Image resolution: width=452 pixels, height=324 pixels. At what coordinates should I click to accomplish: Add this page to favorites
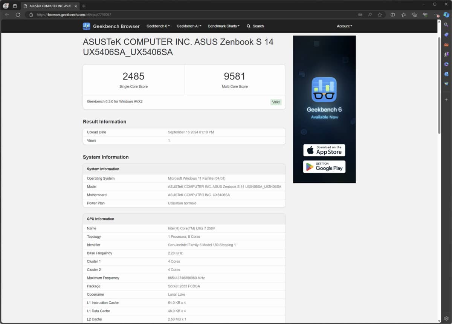coord(380,15)
